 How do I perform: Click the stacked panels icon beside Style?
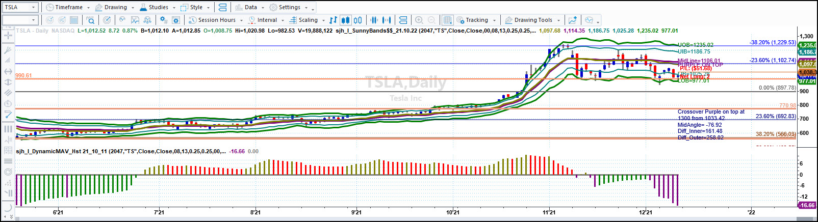coord(222,7)
